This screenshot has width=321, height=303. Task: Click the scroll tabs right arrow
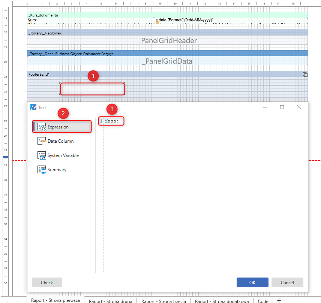point(18,302)
